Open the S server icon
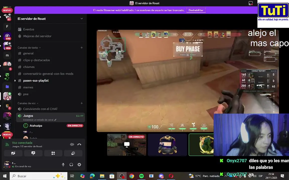 7,106
